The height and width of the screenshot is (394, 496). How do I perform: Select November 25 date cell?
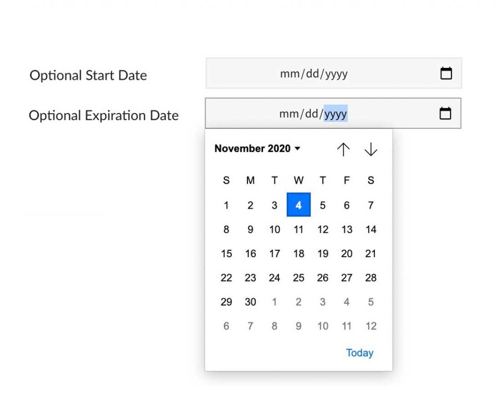(x=298, y=278)
